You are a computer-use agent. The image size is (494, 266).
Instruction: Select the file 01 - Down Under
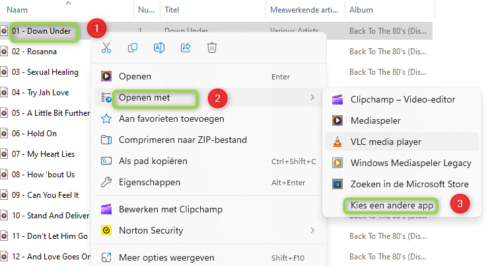tap(41, 31)
